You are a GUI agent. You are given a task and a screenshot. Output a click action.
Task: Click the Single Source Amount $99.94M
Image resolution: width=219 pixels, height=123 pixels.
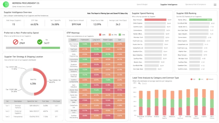click(x=76, y=24)
